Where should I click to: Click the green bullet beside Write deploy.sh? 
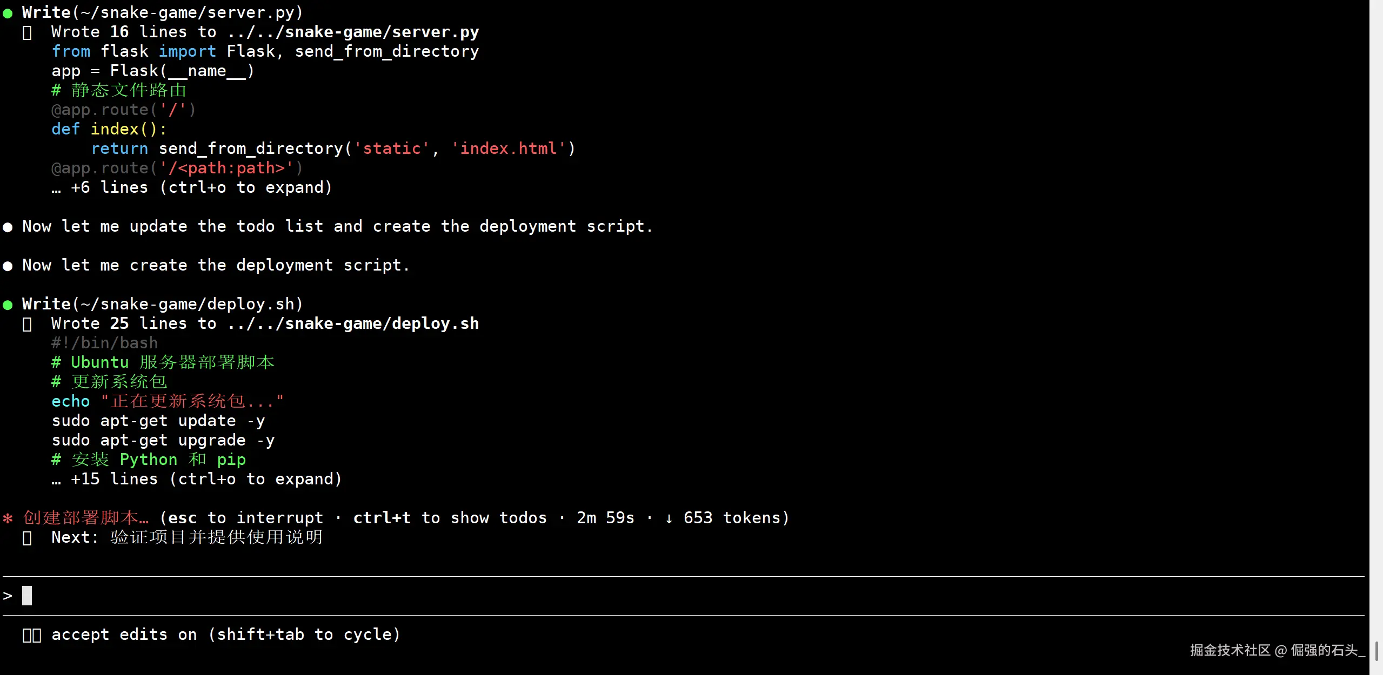[x=8, y=305]
